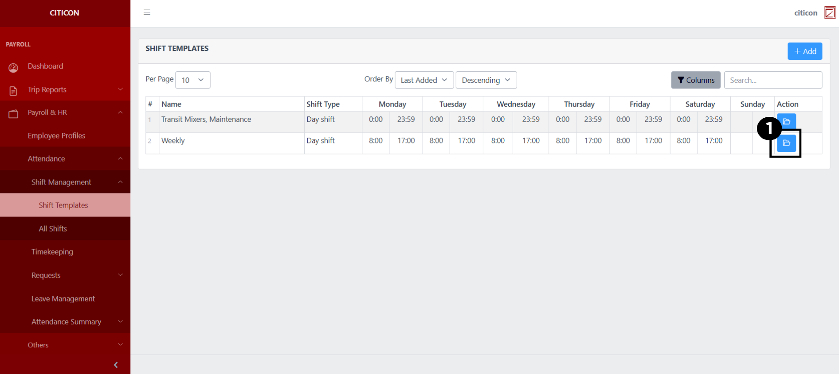Image resolution: width=839 pixels, height=374 pixels.
Task: Click the citicon profile avatar icon
Action: click(x=829, y=13)
